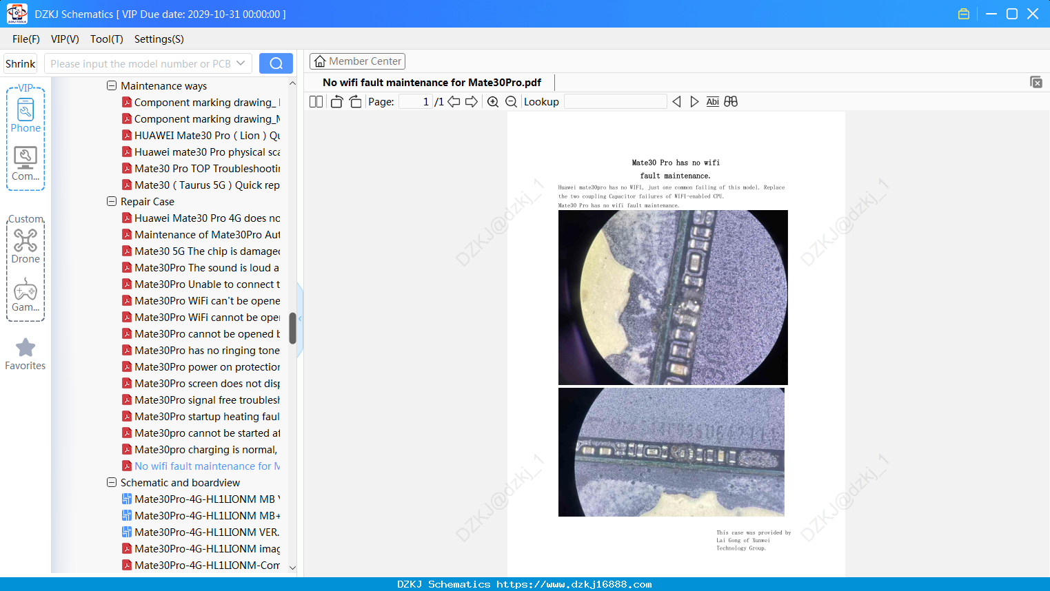The height and width of the screenshot is (591, 1050).
Task: Click the tree scroll-up arrow
Action: tap(292, 83)
